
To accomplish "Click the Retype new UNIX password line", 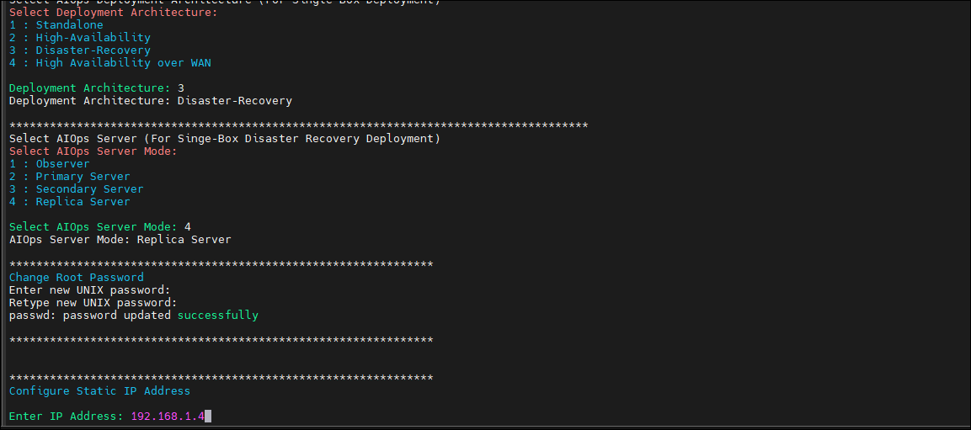I will coord(93,303).
